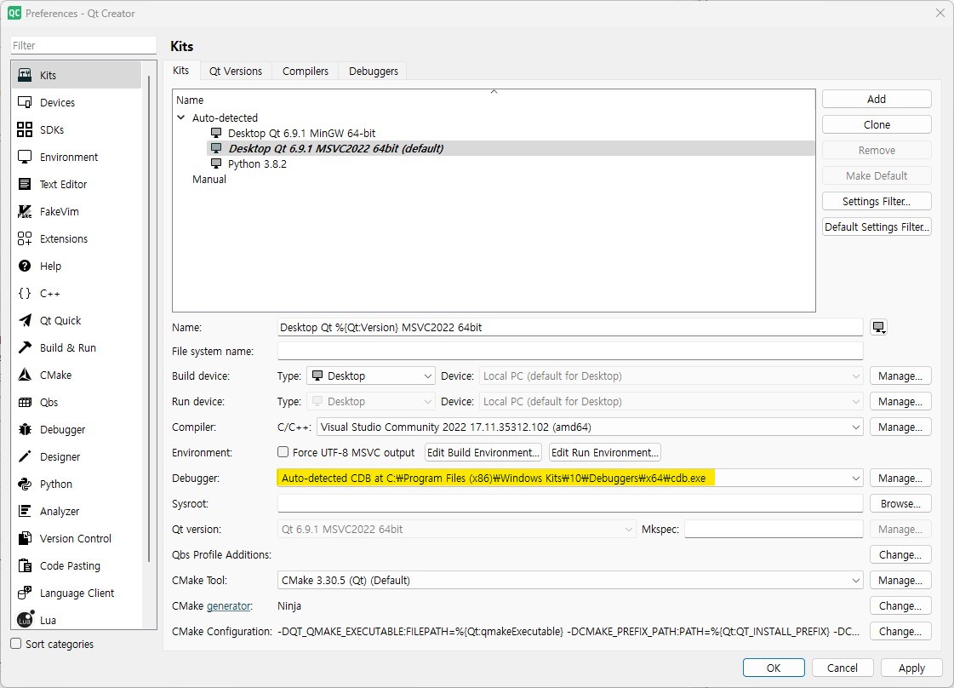Select Desktop Qt 6.9.1 MinGW 64-bit kit
The height and width of the screenshot is (688, 954).
pos(302,133)
